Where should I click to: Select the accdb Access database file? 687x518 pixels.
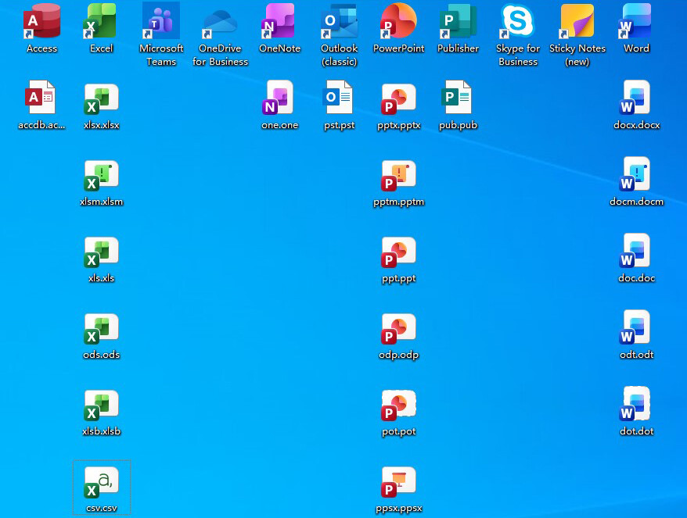[x=42, y=98]
